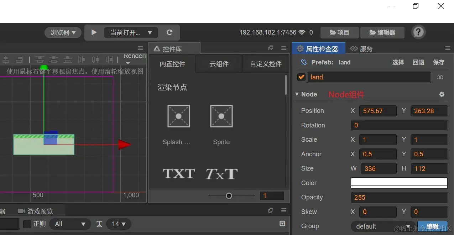Click the wifi connection icon
Viewport: 454px width, 235px height.
(x=302, y=32)
